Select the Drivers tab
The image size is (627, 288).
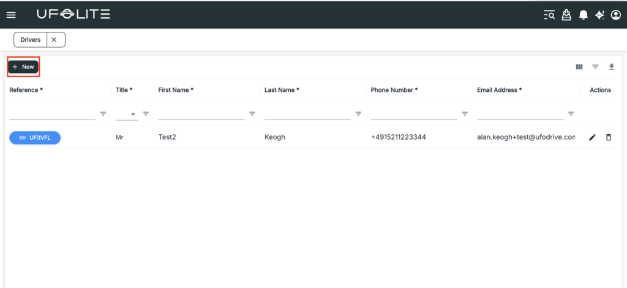31,40
